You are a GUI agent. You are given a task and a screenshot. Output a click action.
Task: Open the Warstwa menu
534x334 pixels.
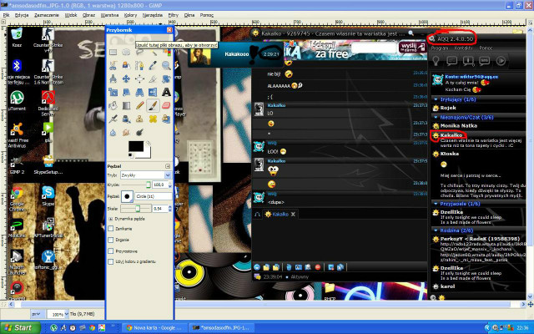109,15
